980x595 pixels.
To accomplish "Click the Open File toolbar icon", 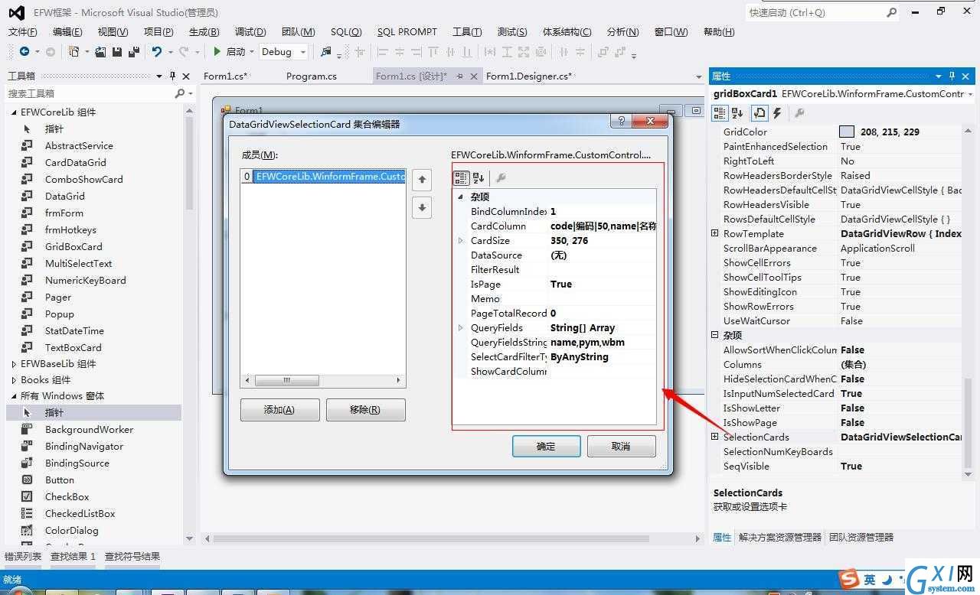I will click(x=100, y=51).
